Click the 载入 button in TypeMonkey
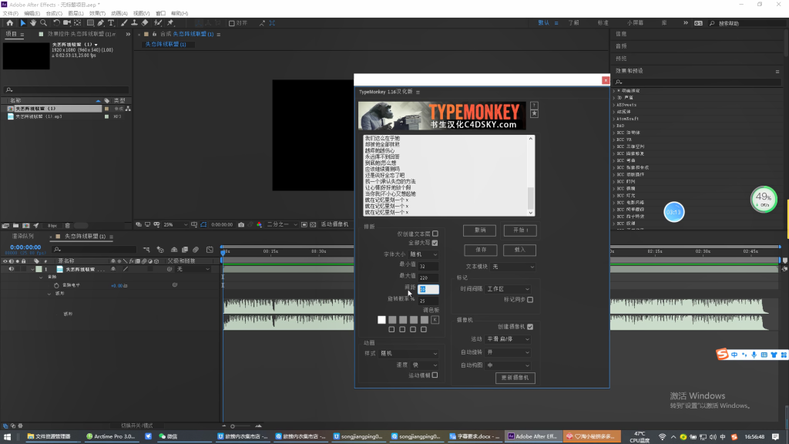The image size is (789, 444). click(x=520, y=251)
